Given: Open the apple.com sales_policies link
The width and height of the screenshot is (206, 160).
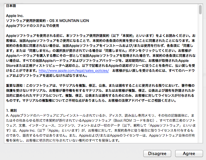Looking at the screenshot, I should point(74,71).
